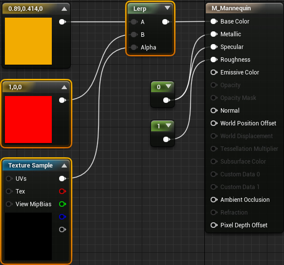Click the Emissive Color input pin

pos(214,72)
